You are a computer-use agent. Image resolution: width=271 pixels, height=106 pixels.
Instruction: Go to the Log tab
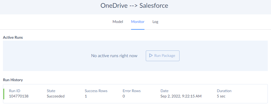point(155,22)
